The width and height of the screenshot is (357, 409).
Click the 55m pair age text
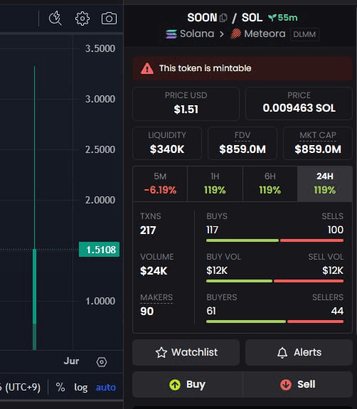point(287,18)
